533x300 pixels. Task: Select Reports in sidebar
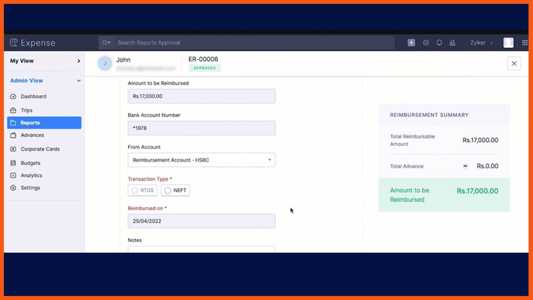click(44, 123)
